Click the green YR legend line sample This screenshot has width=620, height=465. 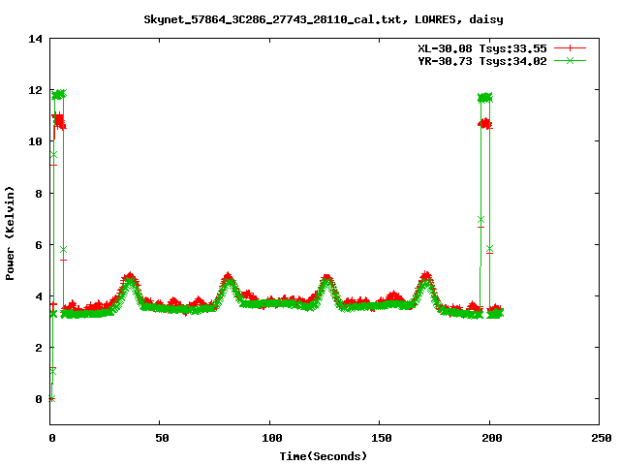(x=570, y=61)
